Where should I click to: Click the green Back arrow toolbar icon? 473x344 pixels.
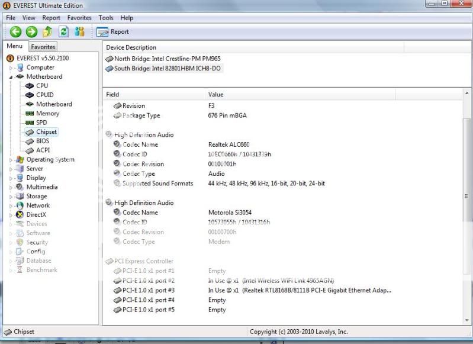(x=15, y=32)
